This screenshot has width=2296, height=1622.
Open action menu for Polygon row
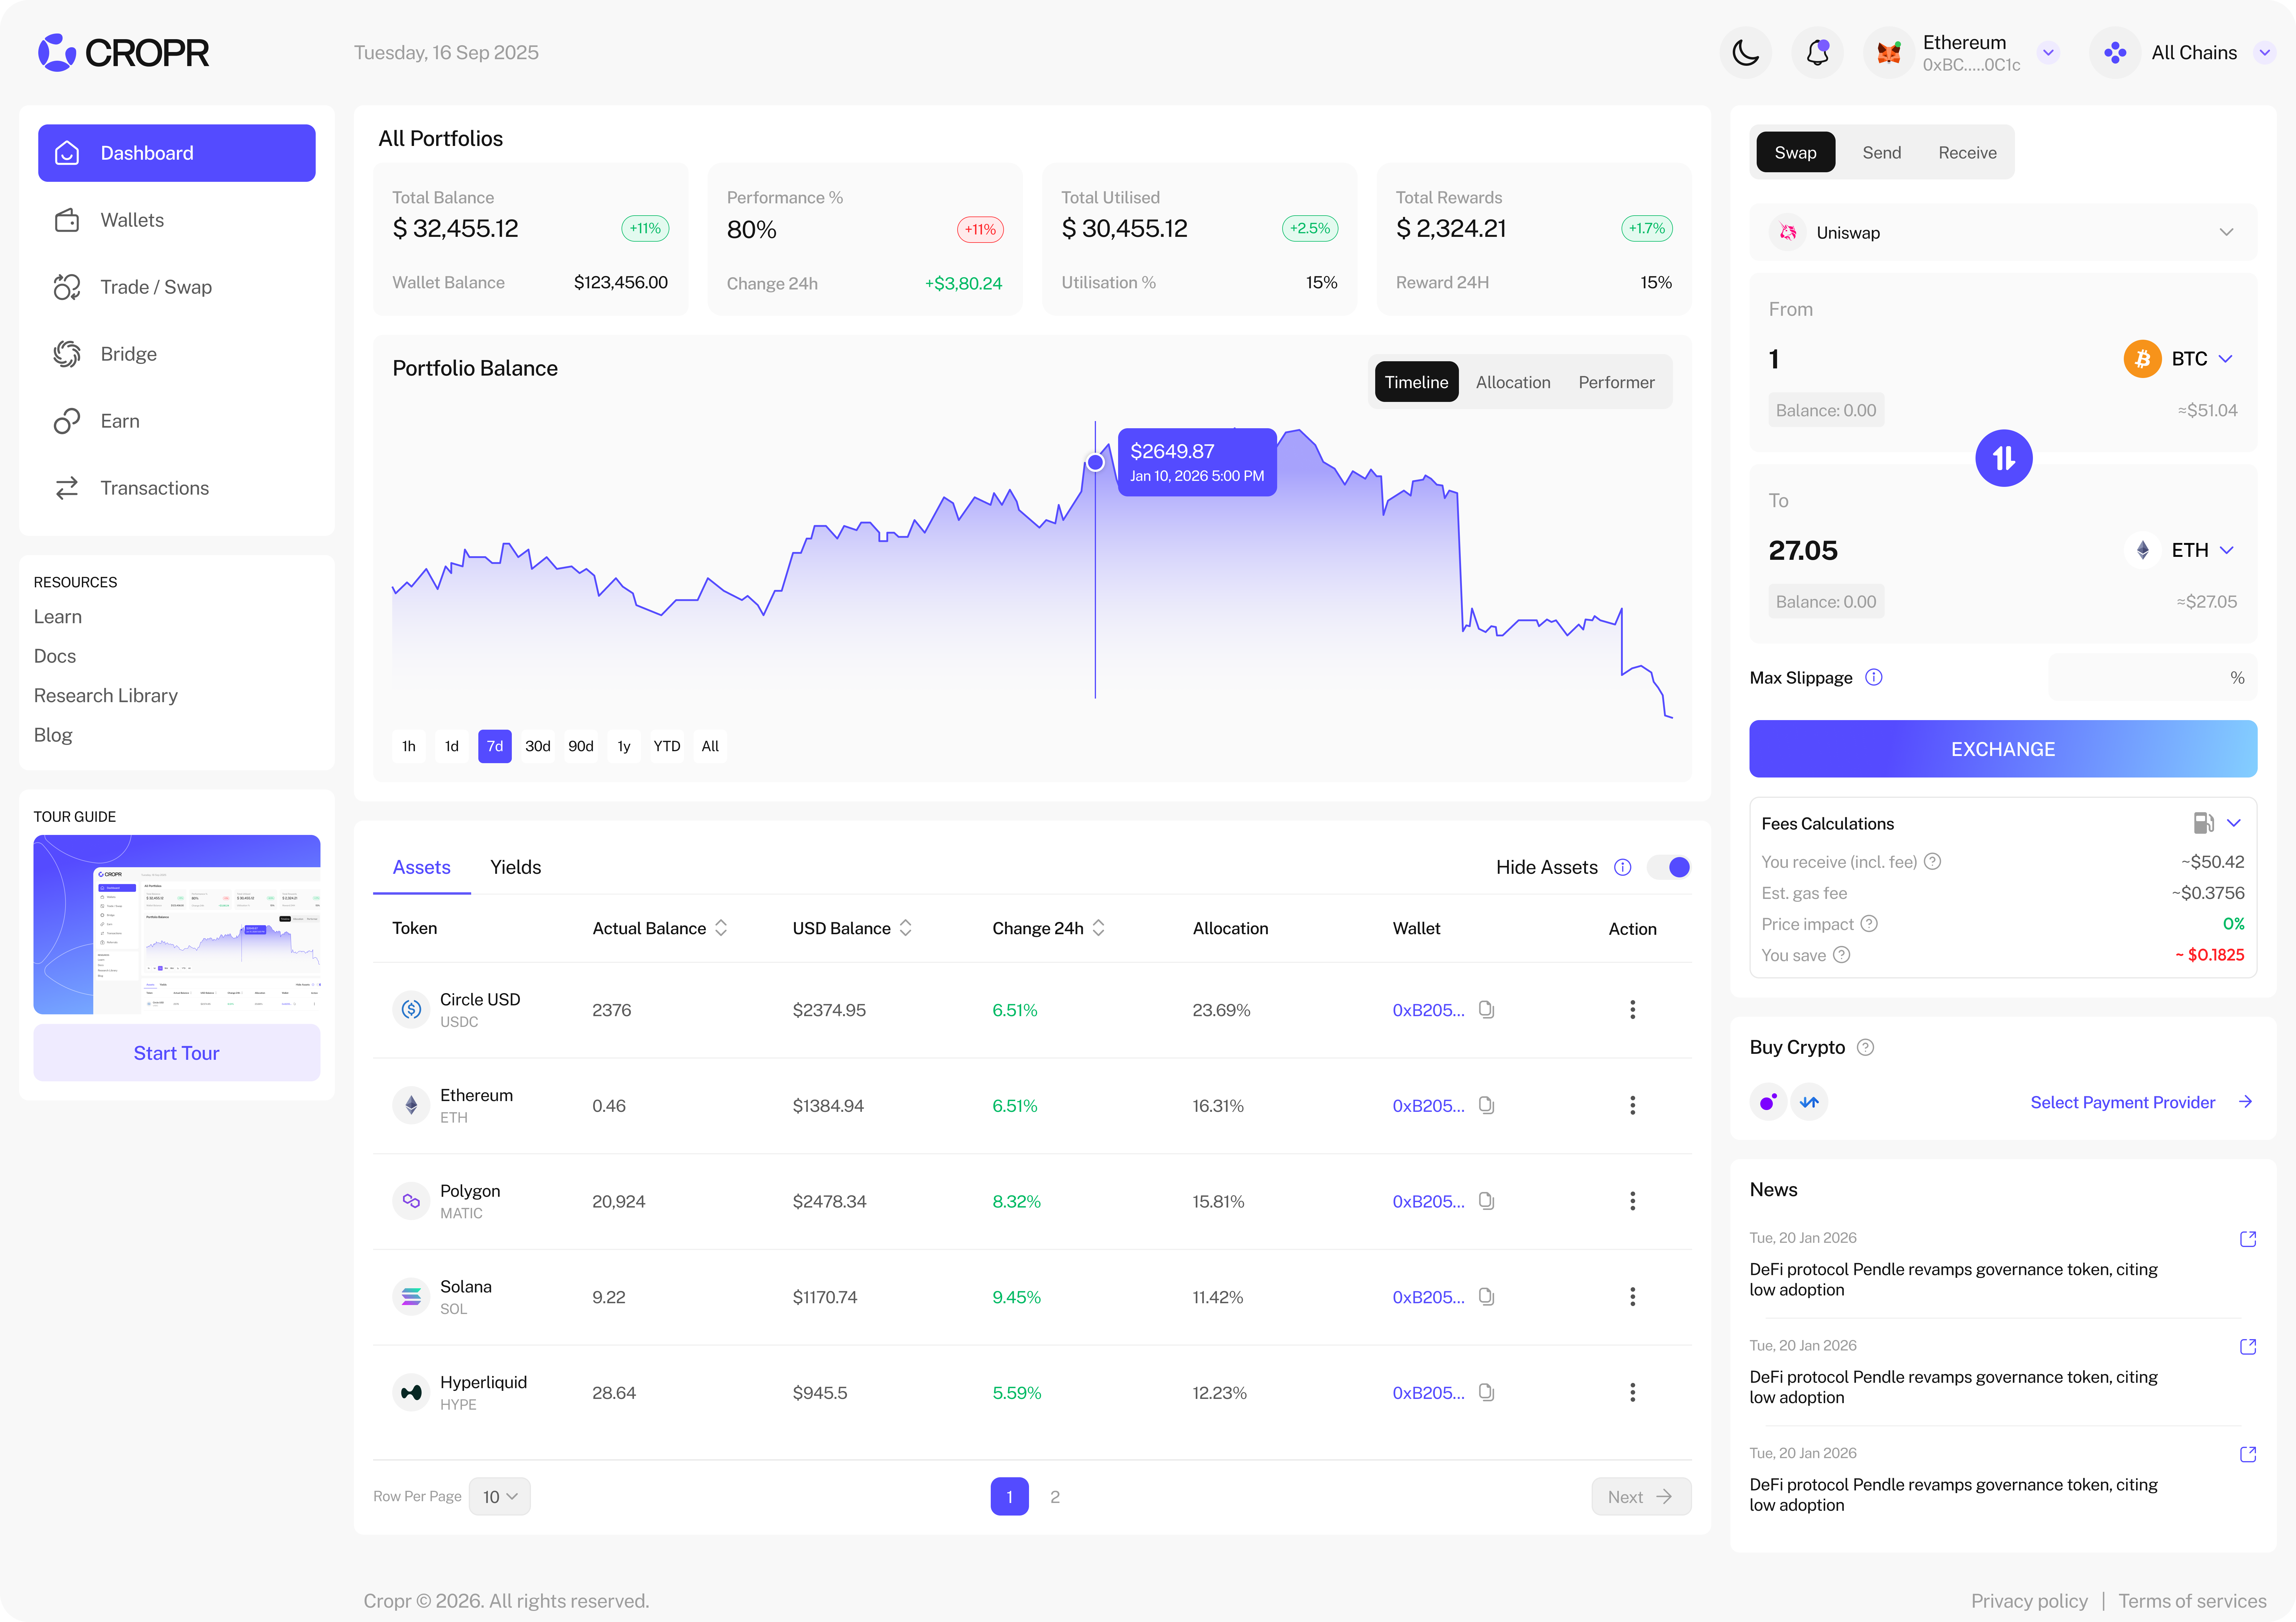(1633, 1201)
